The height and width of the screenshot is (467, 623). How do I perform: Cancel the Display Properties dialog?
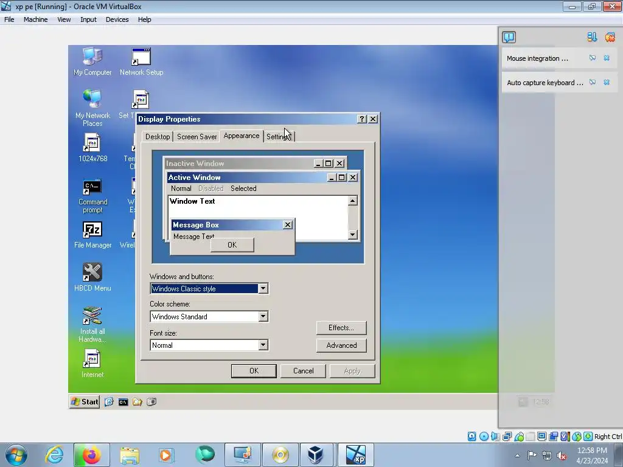coord(303,371)
